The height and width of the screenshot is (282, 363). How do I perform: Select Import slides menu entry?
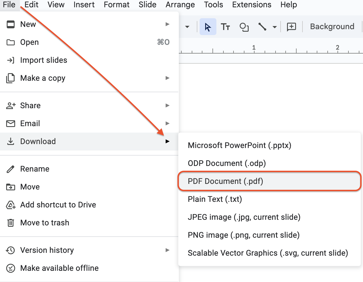(x=89, y=60)
